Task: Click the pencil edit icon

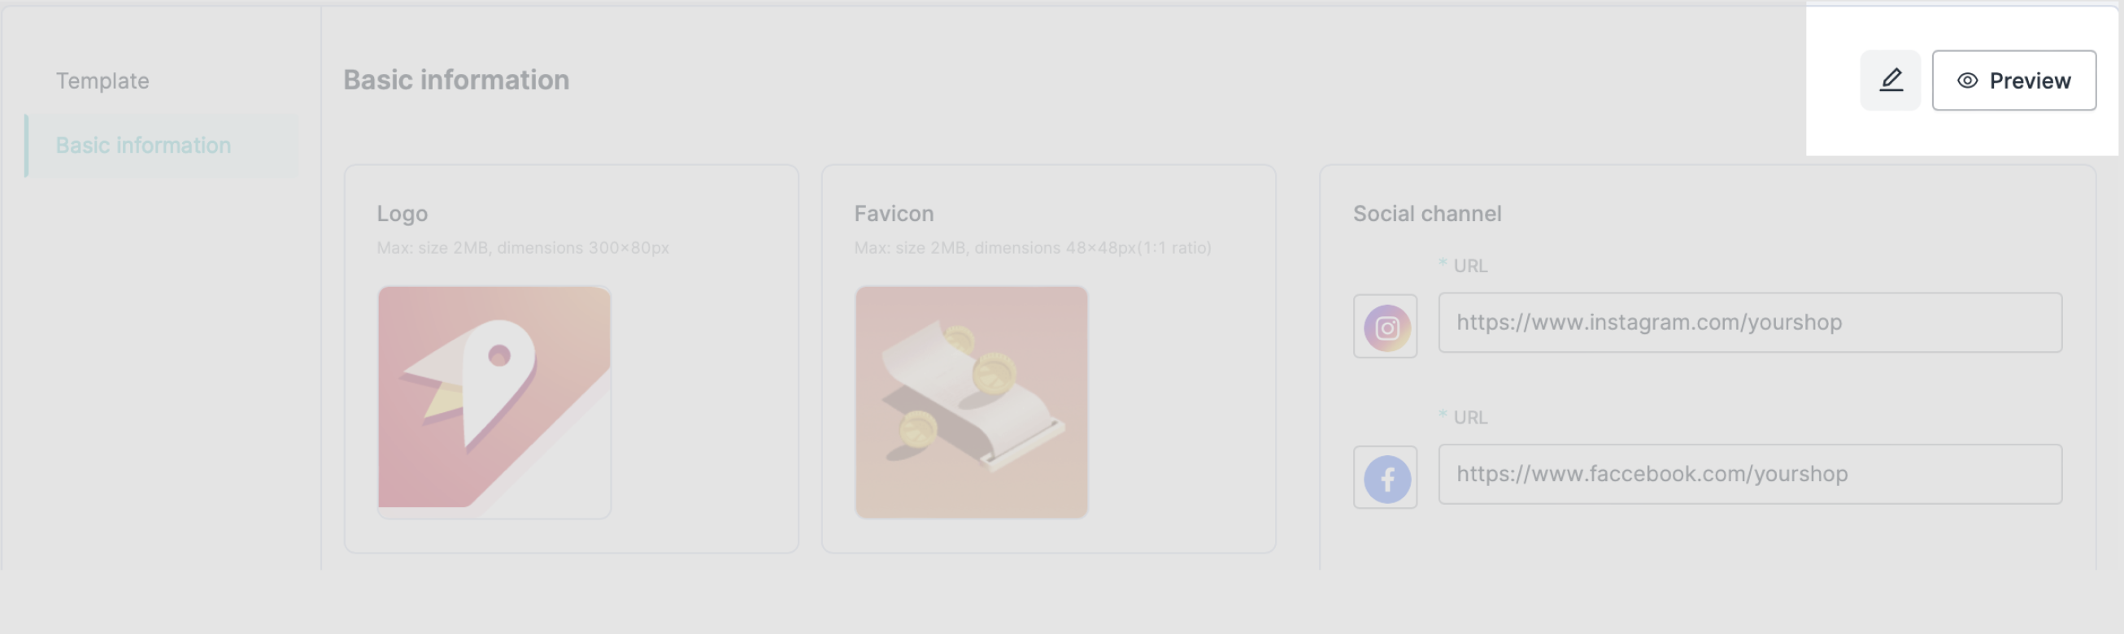Action: (x=1890, y=80)
